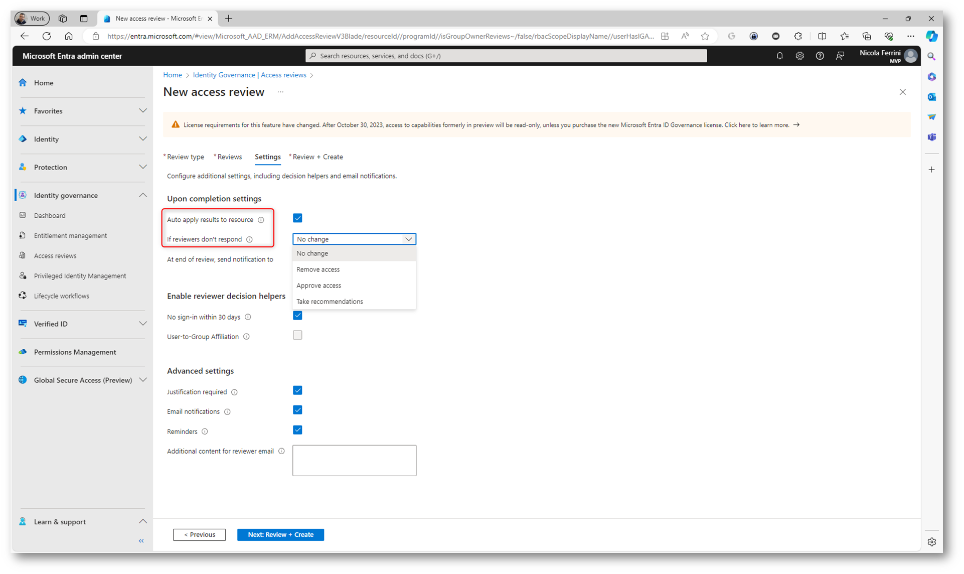
Task: Click license requirements learn more banner
Action: tap(537, 125)
